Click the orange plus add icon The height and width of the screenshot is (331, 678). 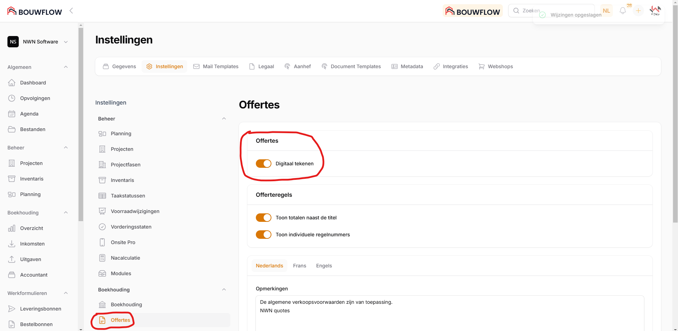pos(638,11)
